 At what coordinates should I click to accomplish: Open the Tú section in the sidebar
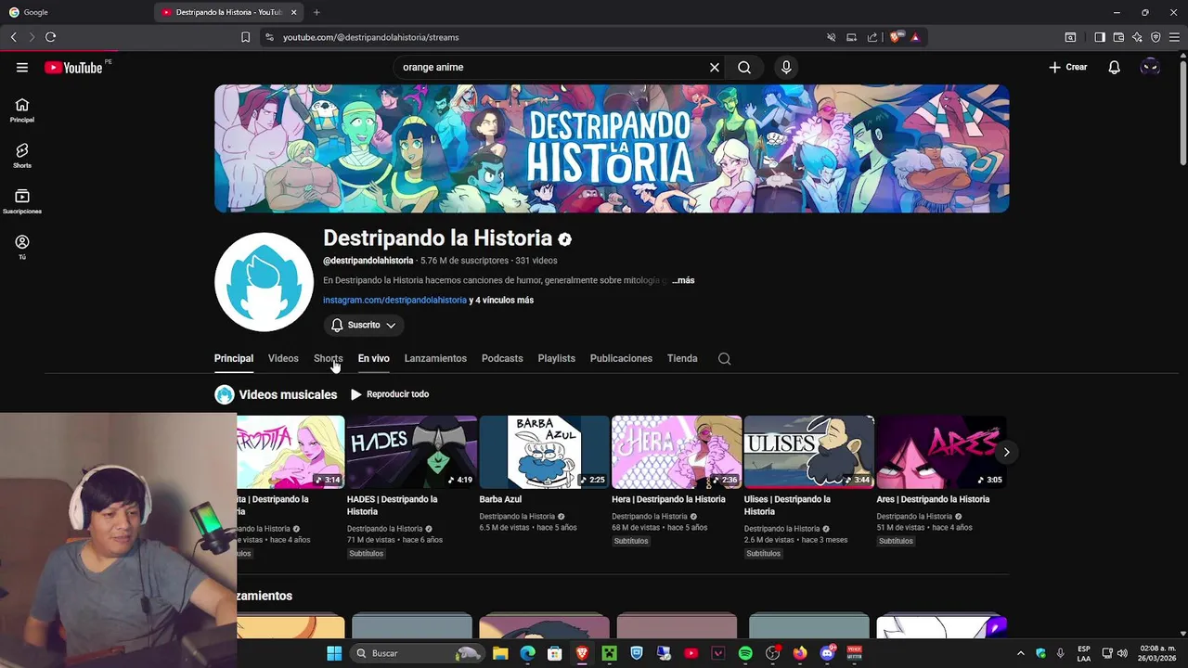[22, 247]
